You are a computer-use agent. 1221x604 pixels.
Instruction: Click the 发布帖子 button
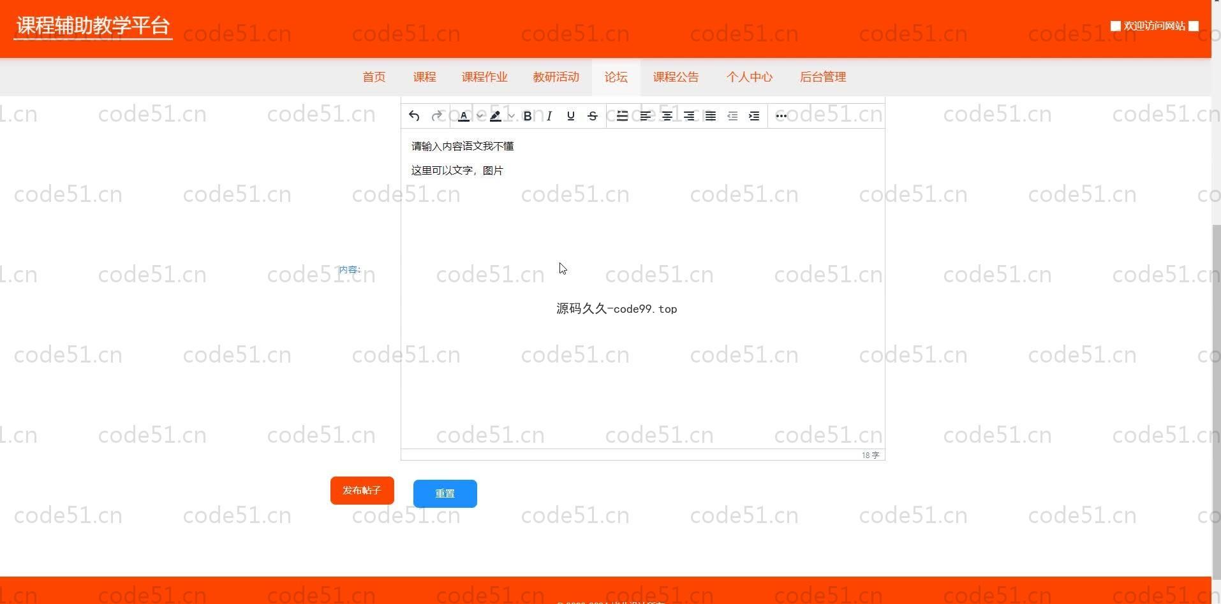(x=362, y=491)
